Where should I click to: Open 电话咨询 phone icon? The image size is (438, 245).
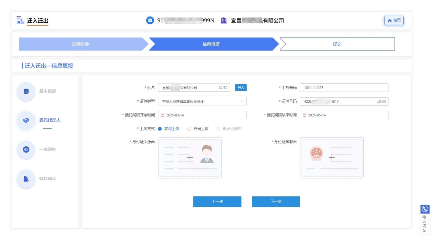(425, 209)
